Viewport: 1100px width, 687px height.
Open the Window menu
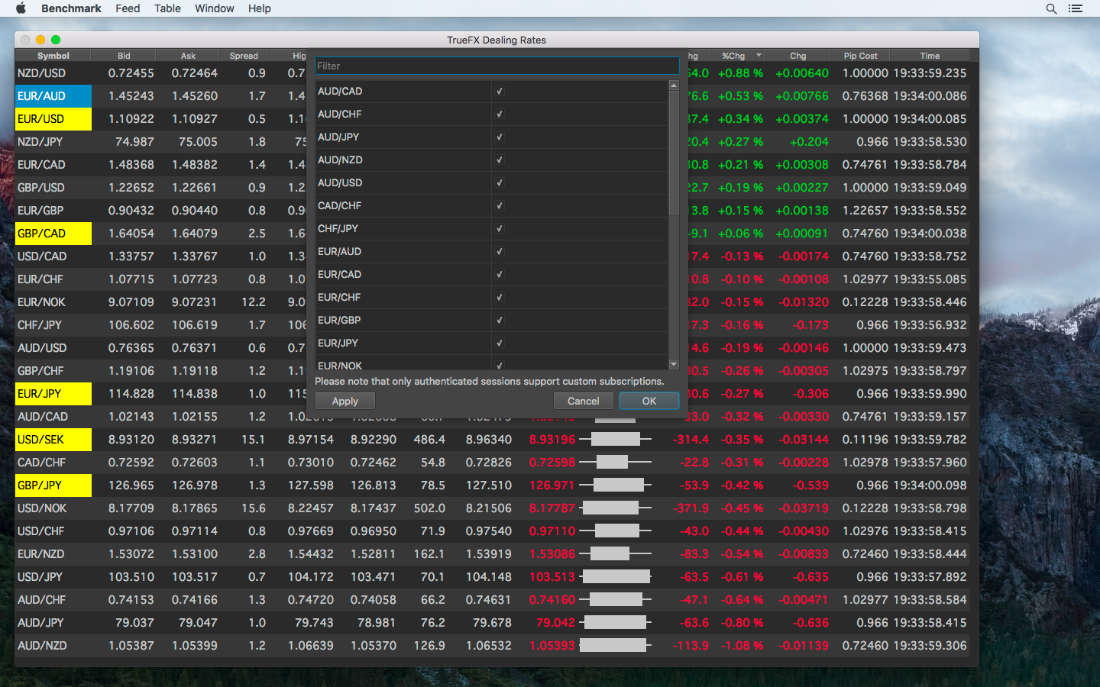[215, 8]
